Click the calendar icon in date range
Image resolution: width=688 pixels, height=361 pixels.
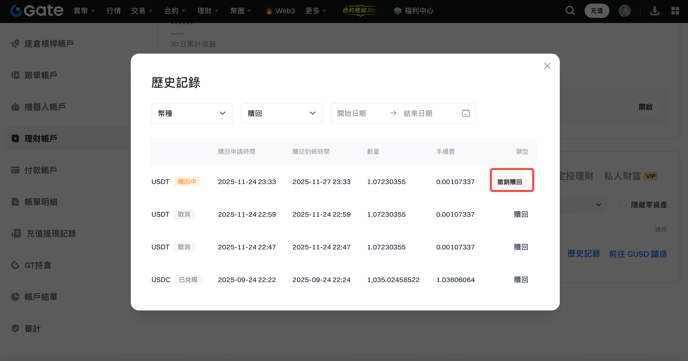tap(466, 113)
